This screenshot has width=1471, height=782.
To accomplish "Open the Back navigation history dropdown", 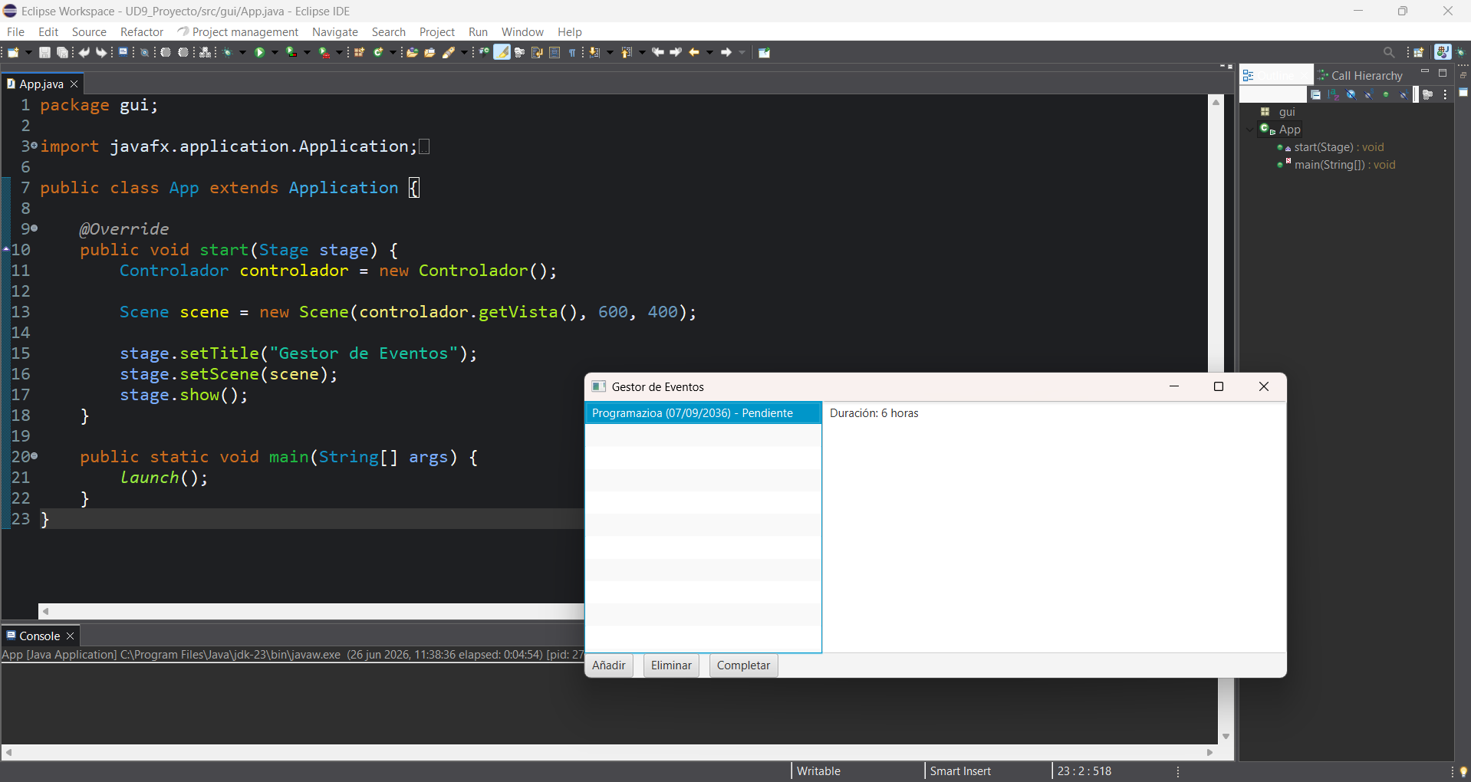I will pyautogui.click(x=709, y=52).
